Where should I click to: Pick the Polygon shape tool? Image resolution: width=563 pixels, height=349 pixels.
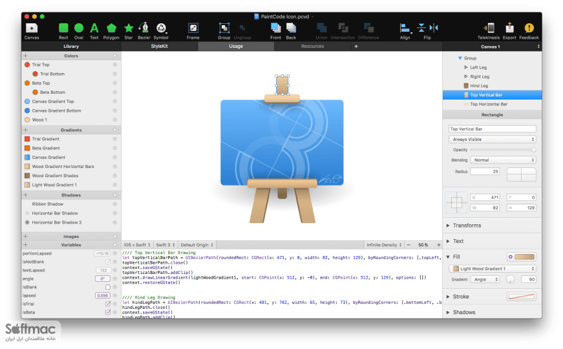coord(111,30)
